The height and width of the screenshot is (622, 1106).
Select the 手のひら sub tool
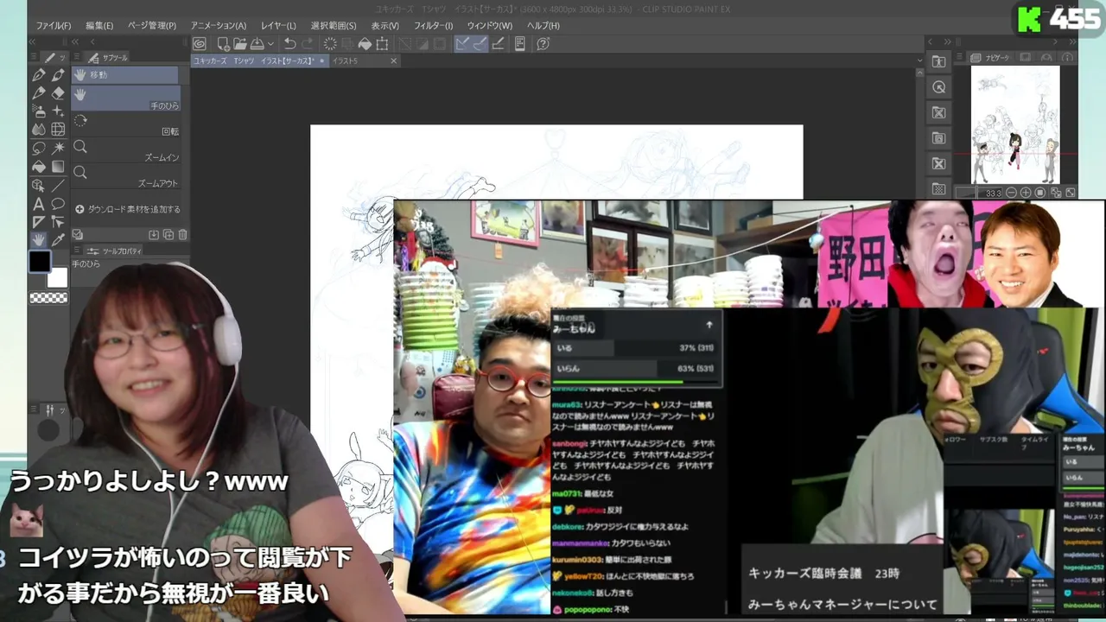[x=126, y=98]
